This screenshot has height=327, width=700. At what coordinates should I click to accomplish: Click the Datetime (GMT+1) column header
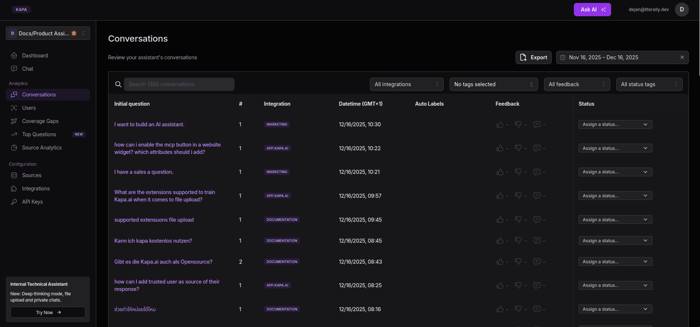click(361, 104)
